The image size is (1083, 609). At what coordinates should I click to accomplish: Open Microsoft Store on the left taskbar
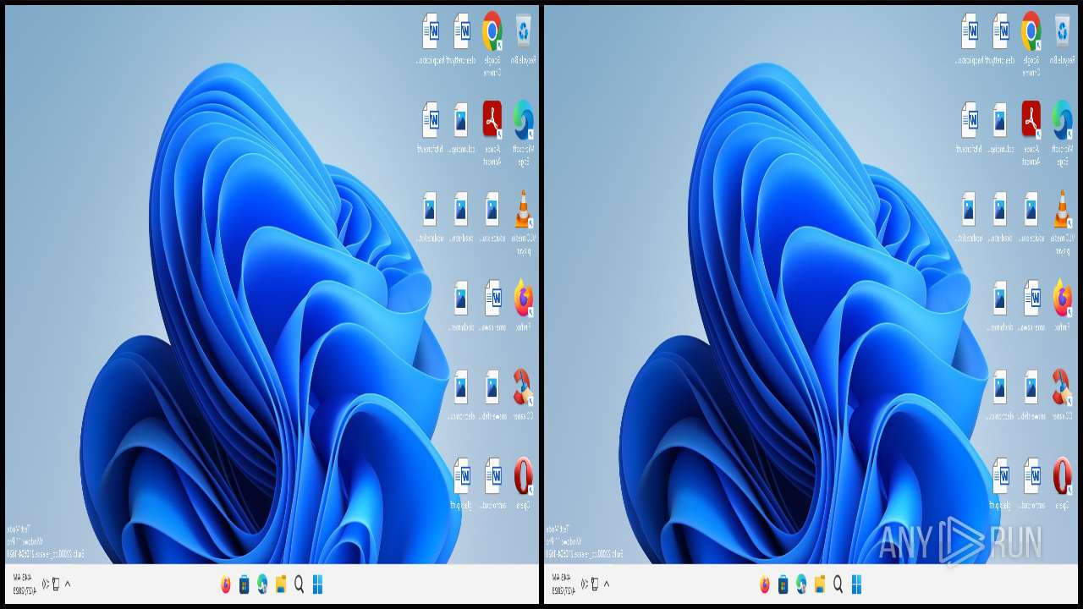click(245, 584)
